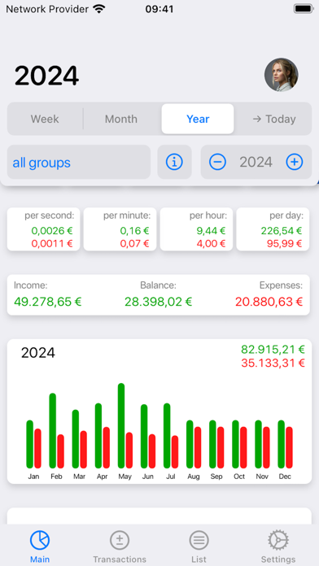
Task: Tap the battery status icon
Action: (303, 9)
